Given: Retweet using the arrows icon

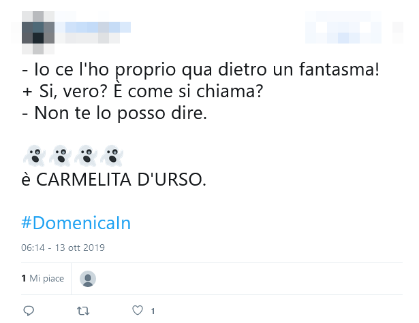Looking at the screenshot, I should coord(83,311).
